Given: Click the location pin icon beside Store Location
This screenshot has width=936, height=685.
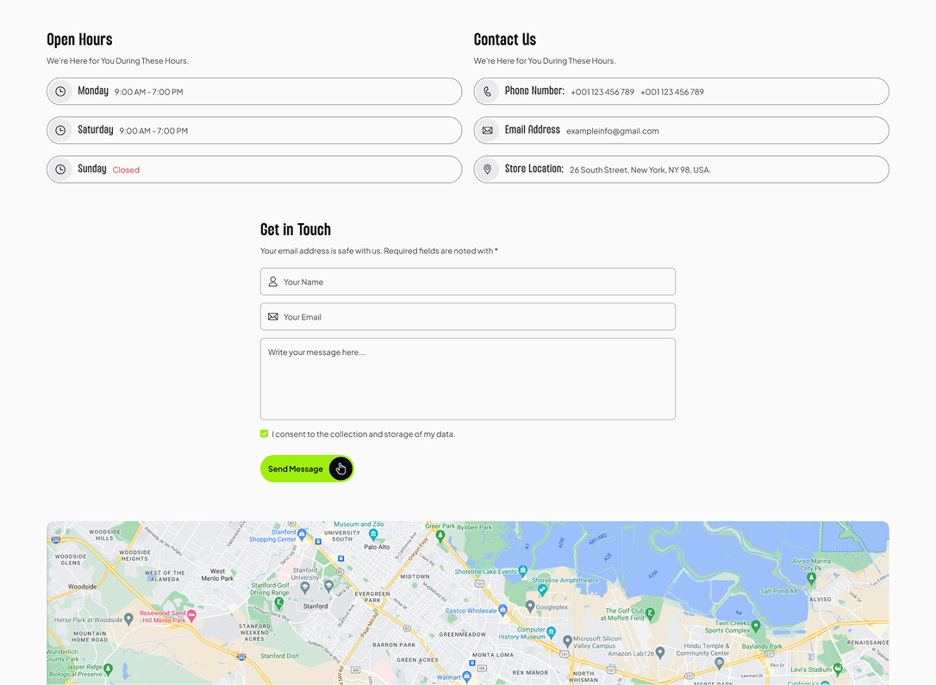Looking at the screenshot, I should pyautogui.click(x=488, y=170).
